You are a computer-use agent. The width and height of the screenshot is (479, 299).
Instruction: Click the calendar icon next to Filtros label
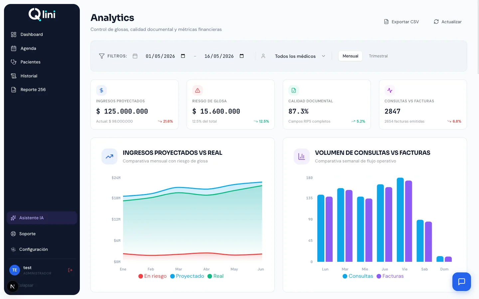135,56
